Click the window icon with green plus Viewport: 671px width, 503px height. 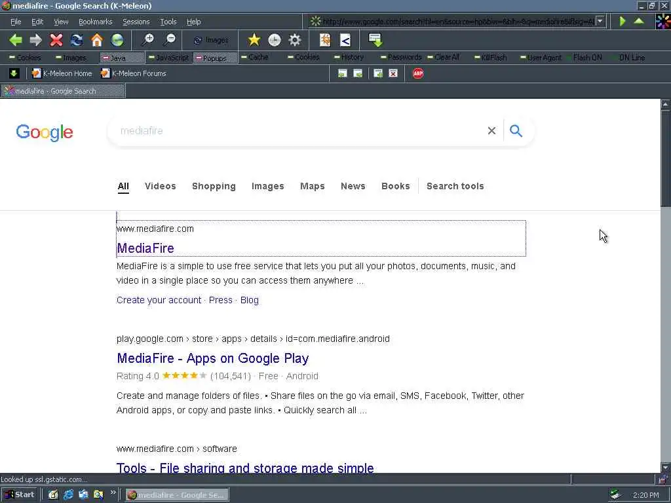pos(378,73)
